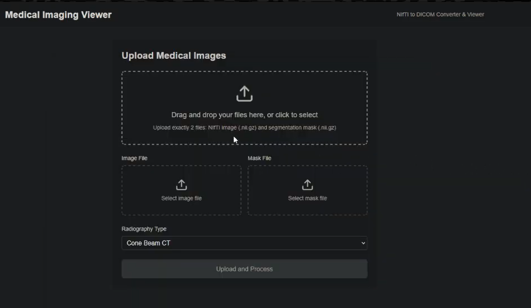
Task: Click the Image File upload box
Action: [x=181, y=190]
